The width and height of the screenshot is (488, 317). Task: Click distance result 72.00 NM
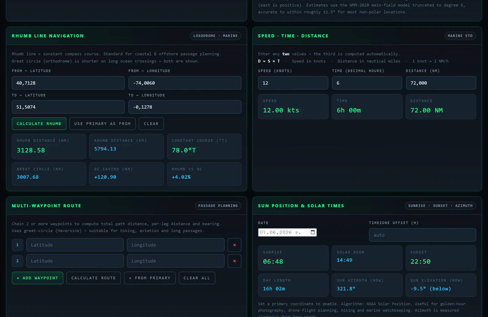(x=427, y=110)
